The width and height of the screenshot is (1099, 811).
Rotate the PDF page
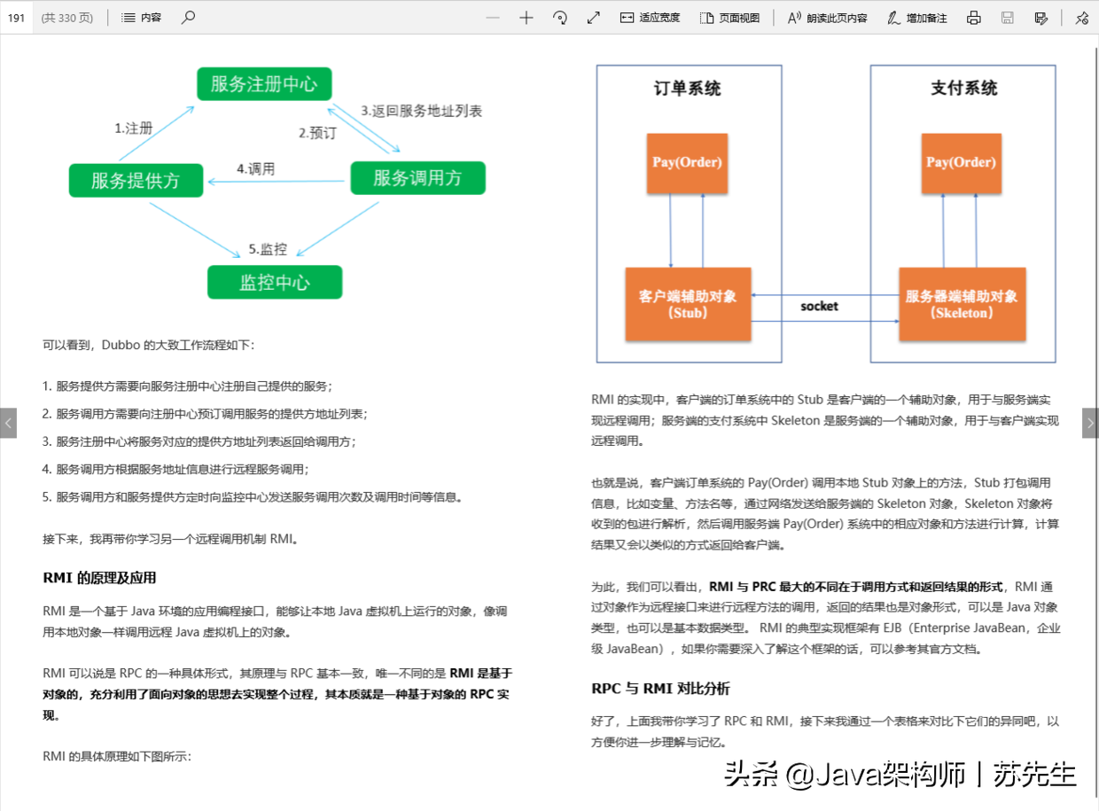(560, 18)
